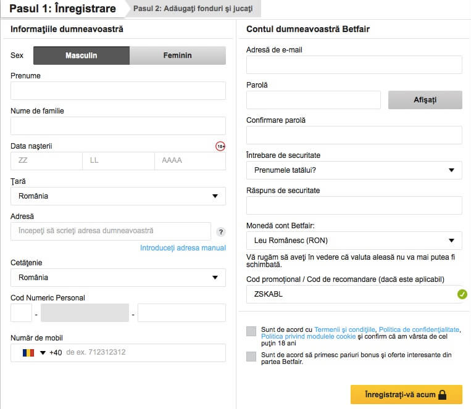This screenshot has height=409, width=471.
Task: Switch to Pasul 1: Înregistrare tab
Action: click(62, 9)
